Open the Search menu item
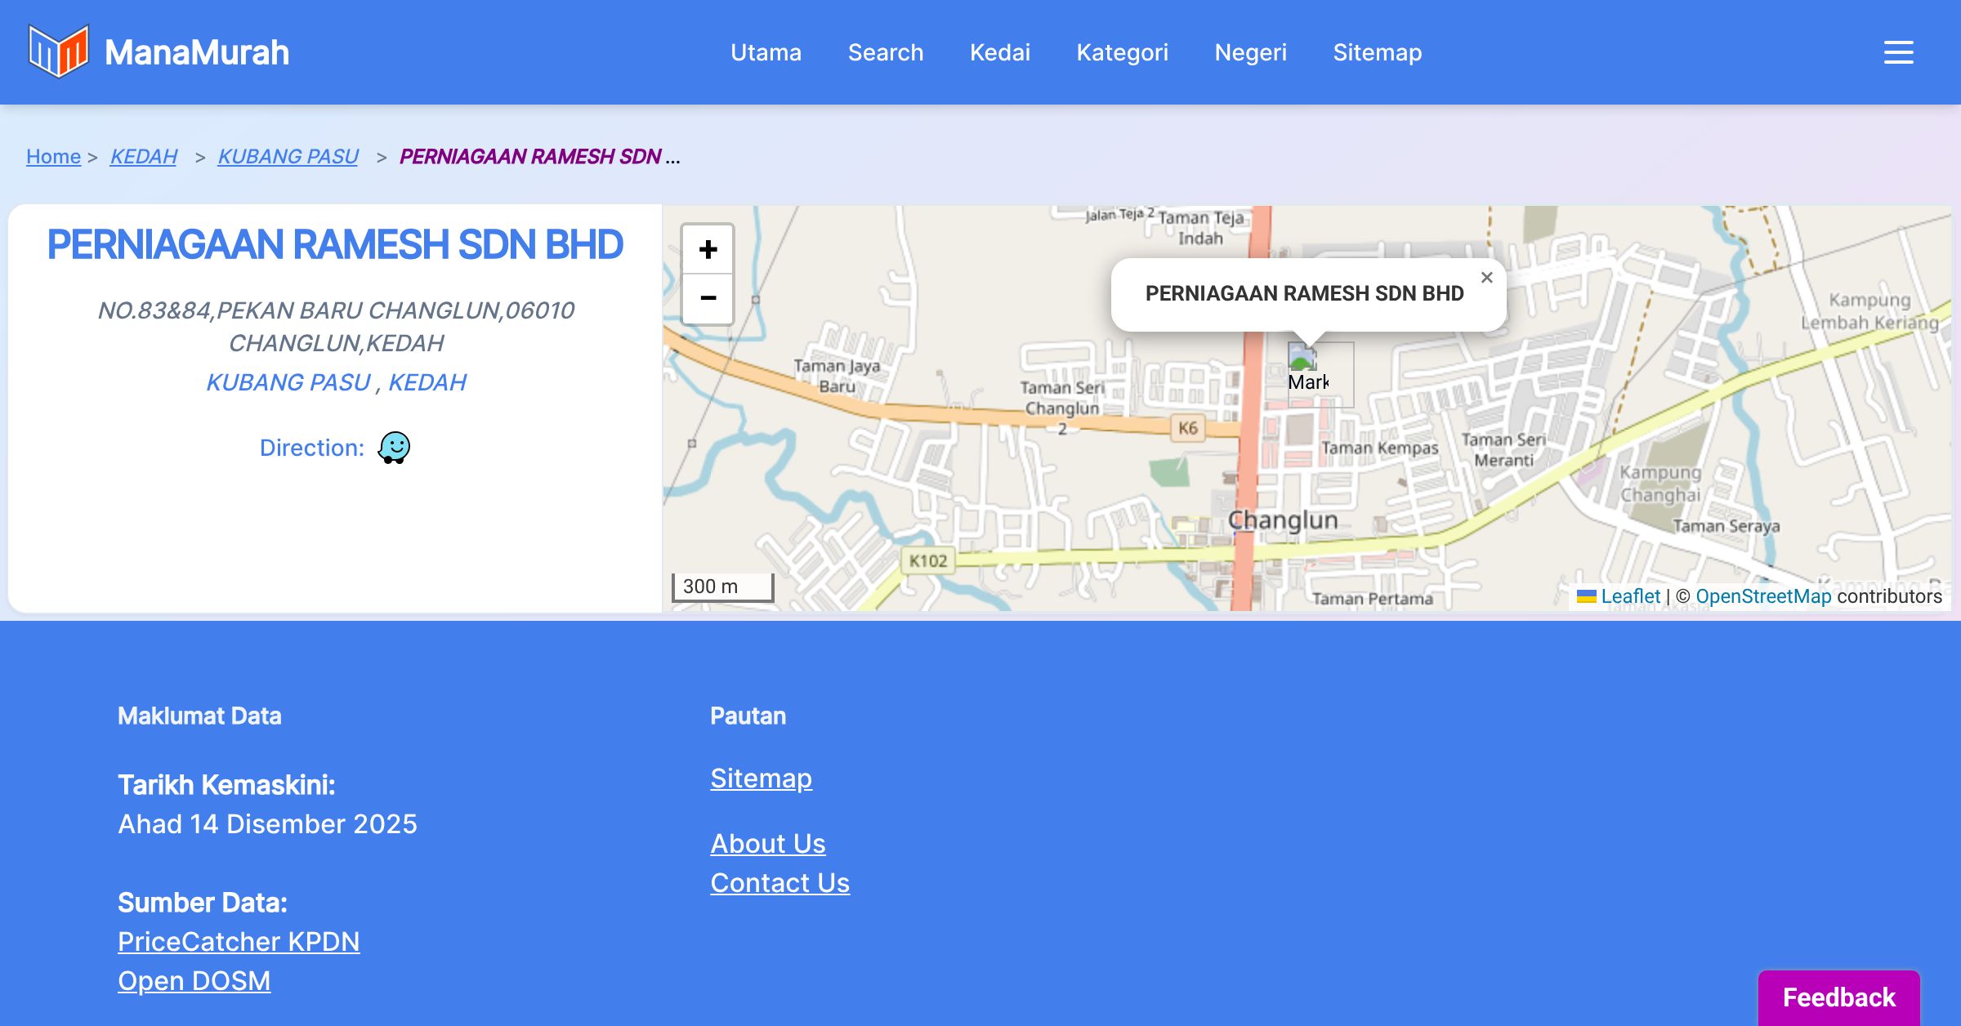Viewport: 1961px width, 1026px height. (x=886, y=52)
